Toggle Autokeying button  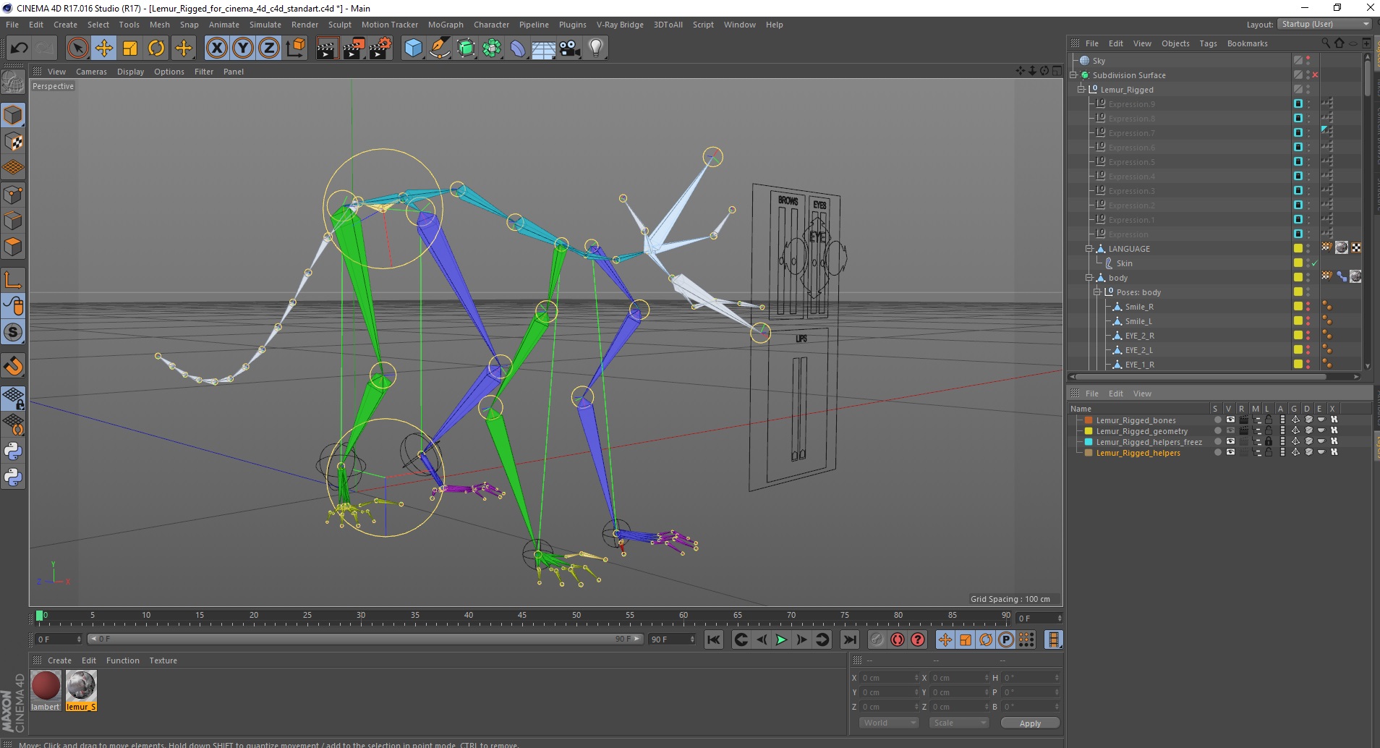coord(898,639)
